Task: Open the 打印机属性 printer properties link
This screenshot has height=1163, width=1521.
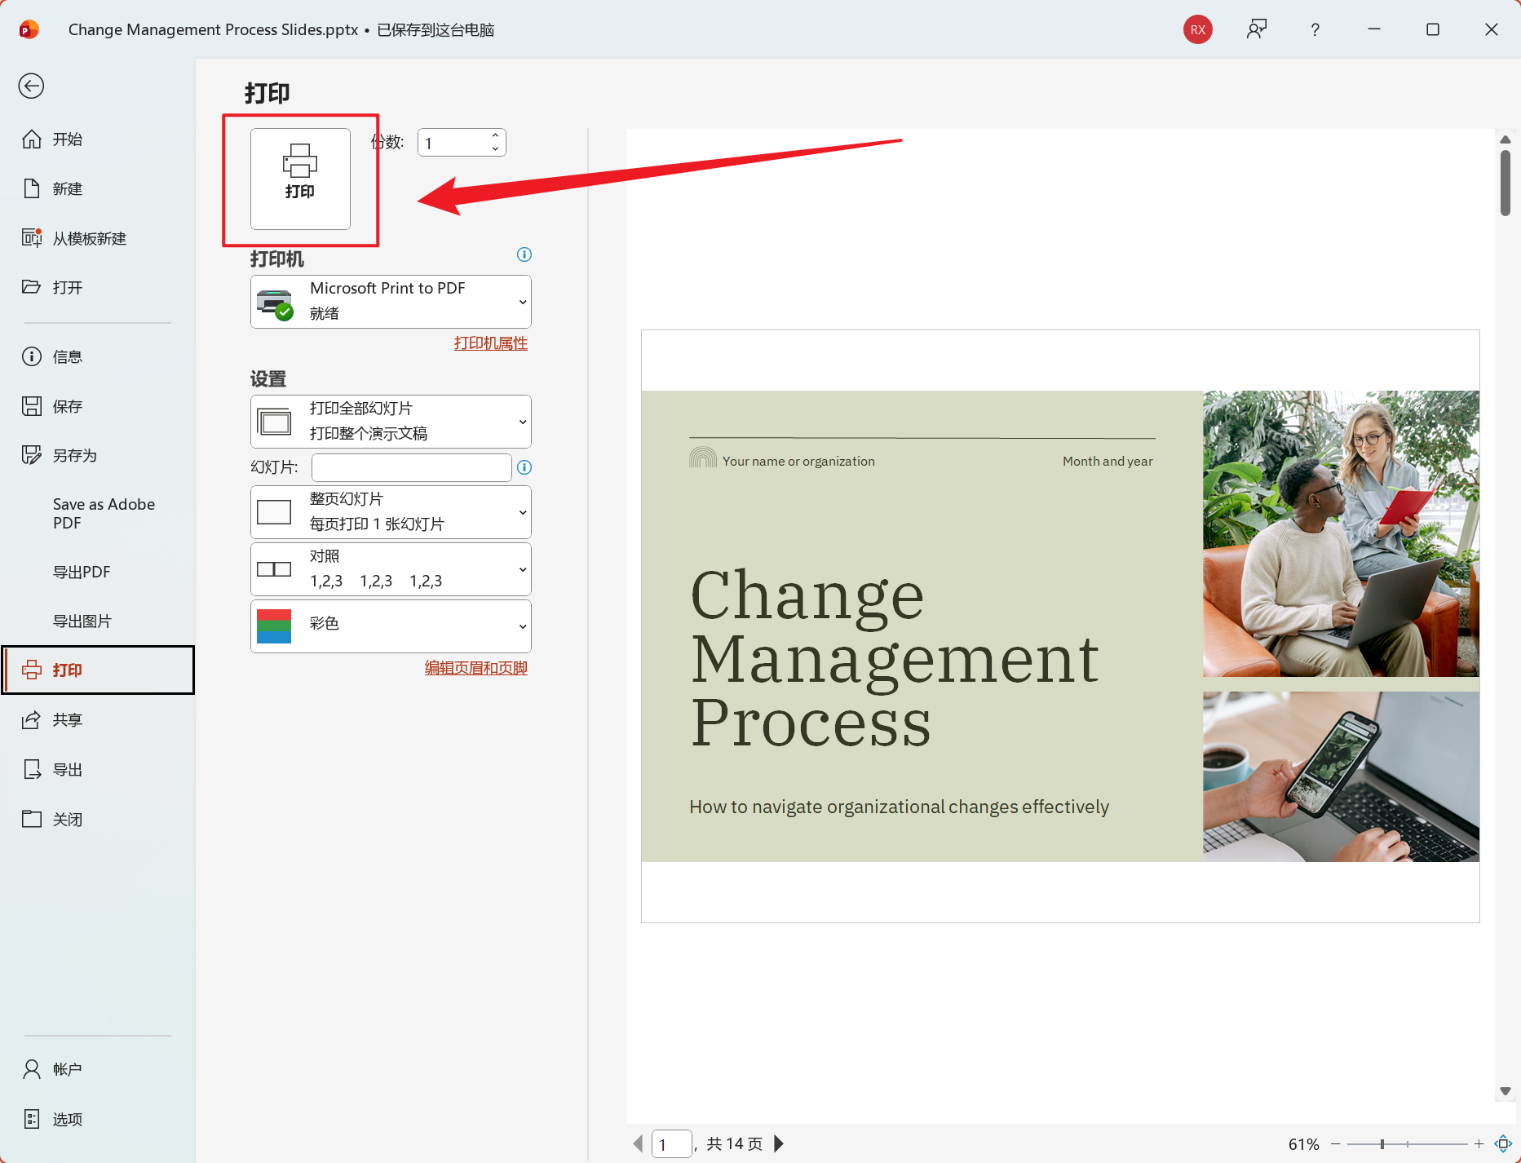Action: click(490, 343)
